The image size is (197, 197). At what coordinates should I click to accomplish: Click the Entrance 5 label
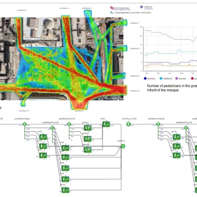(64, 8)
